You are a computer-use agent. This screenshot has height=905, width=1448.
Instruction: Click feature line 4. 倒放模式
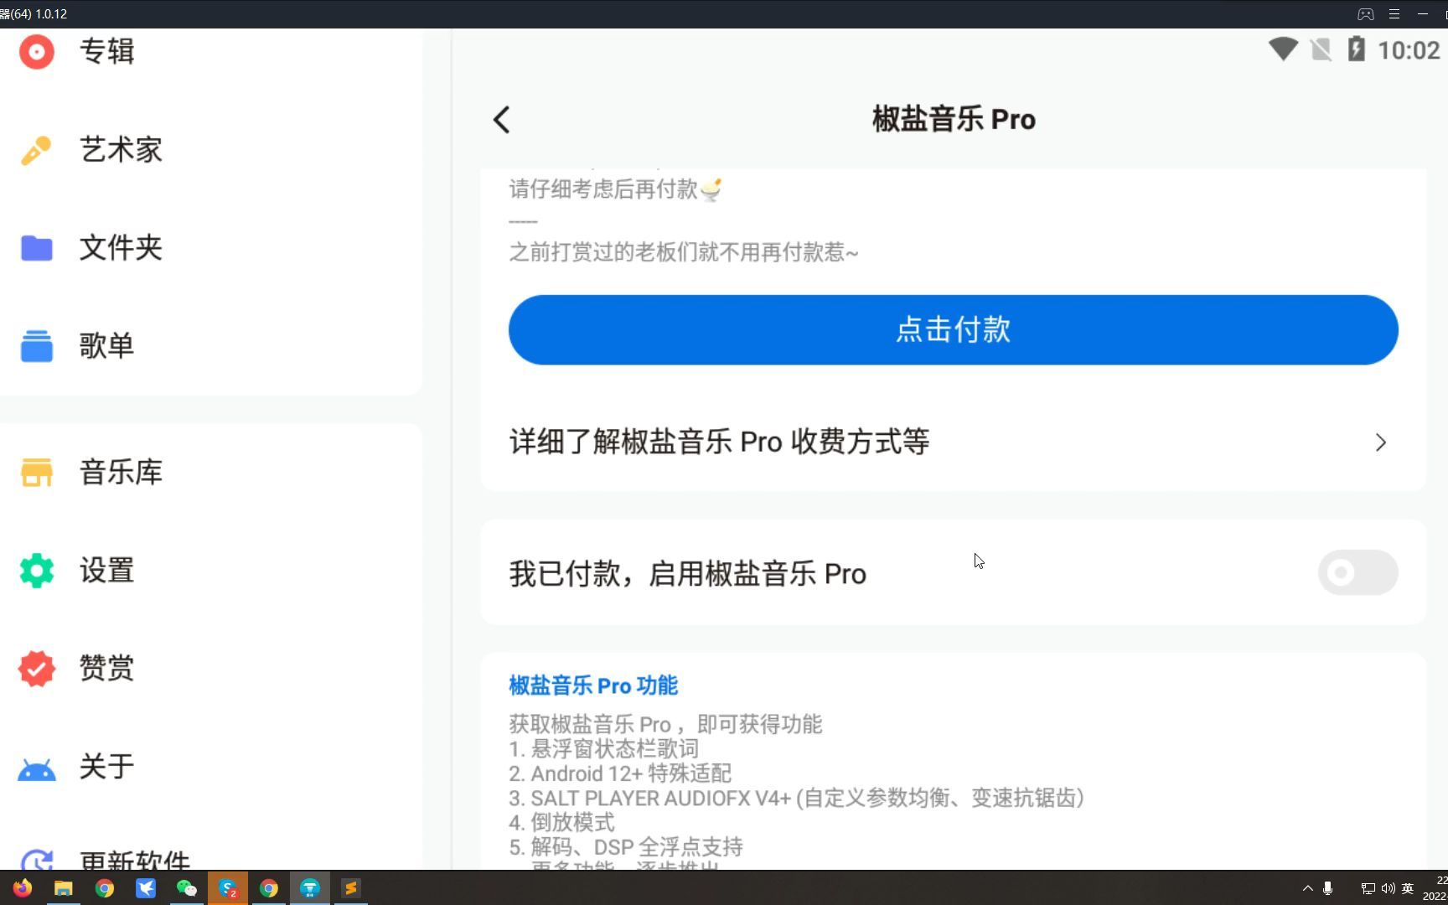pos(561,822)
